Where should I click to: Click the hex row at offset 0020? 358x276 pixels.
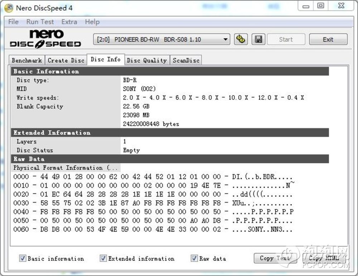coord(153,194)
